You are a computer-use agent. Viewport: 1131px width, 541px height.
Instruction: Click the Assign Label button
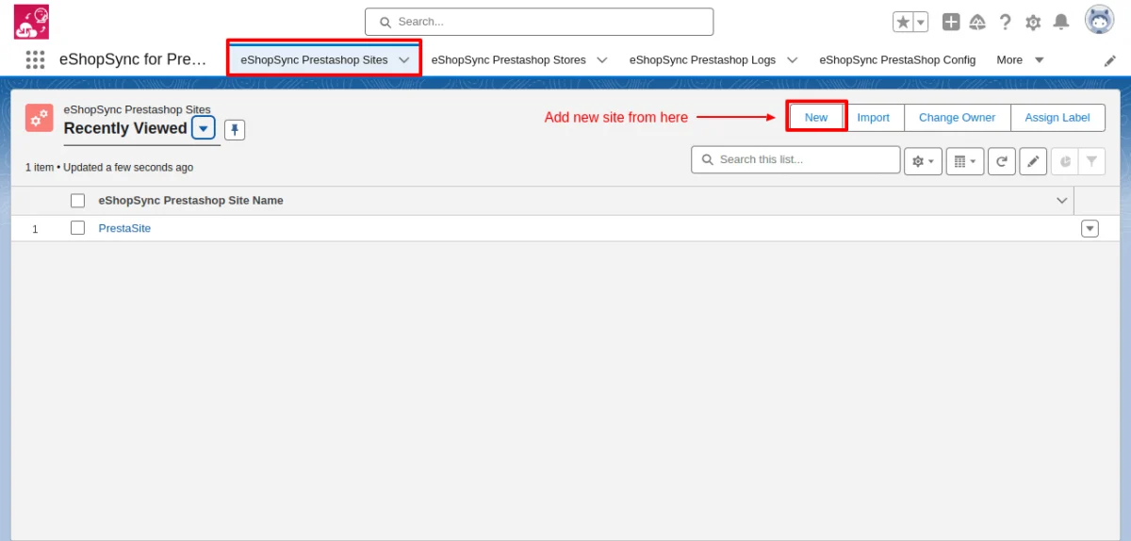click(1057, 117)
